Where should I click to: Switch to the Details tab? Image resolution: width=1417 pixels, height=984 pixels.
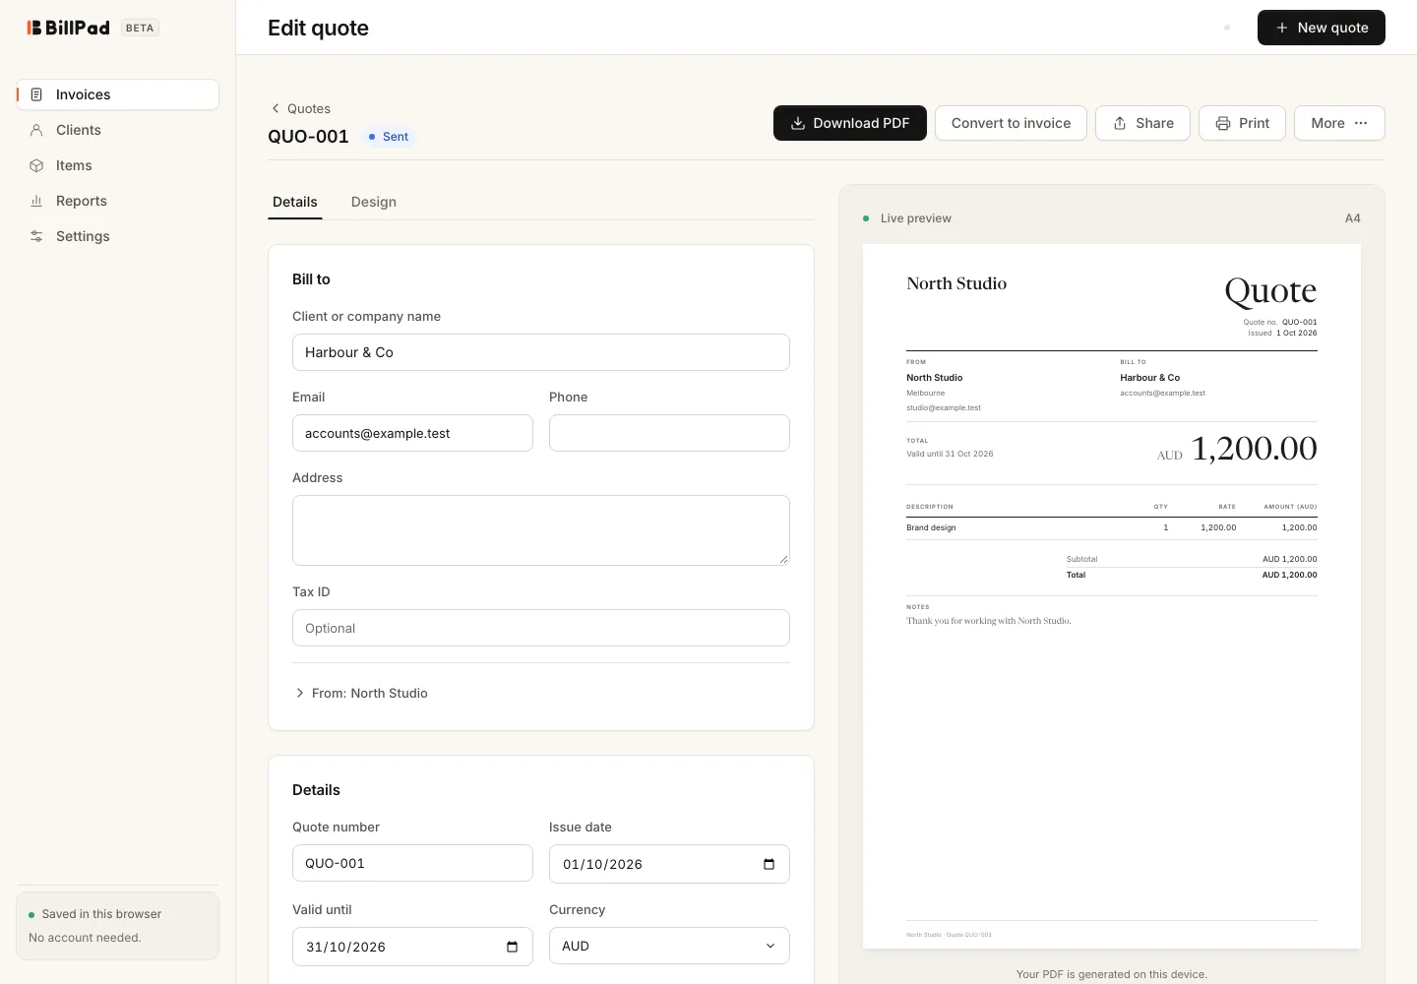(295, 202)
